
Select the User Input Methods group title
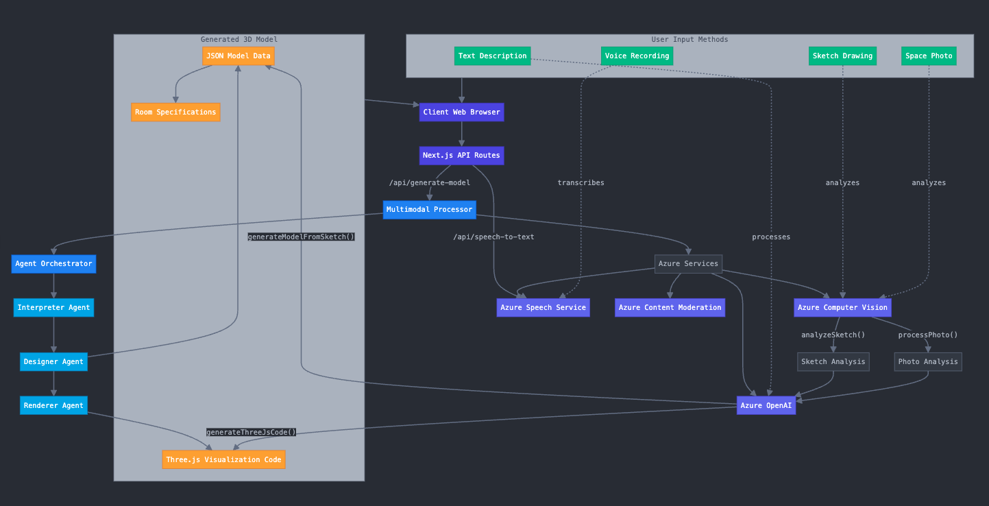coord(689,39)
